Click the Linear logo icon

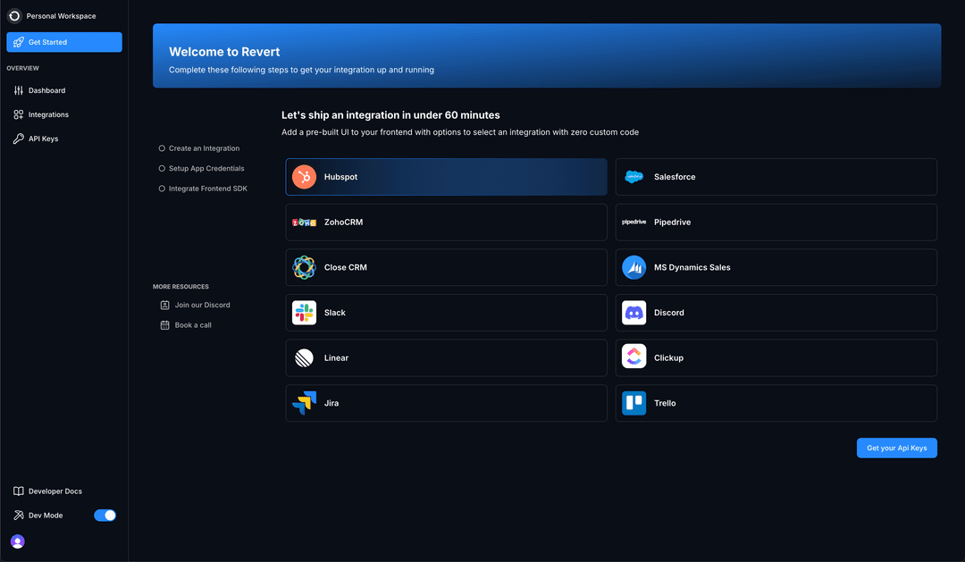(304, 357)
